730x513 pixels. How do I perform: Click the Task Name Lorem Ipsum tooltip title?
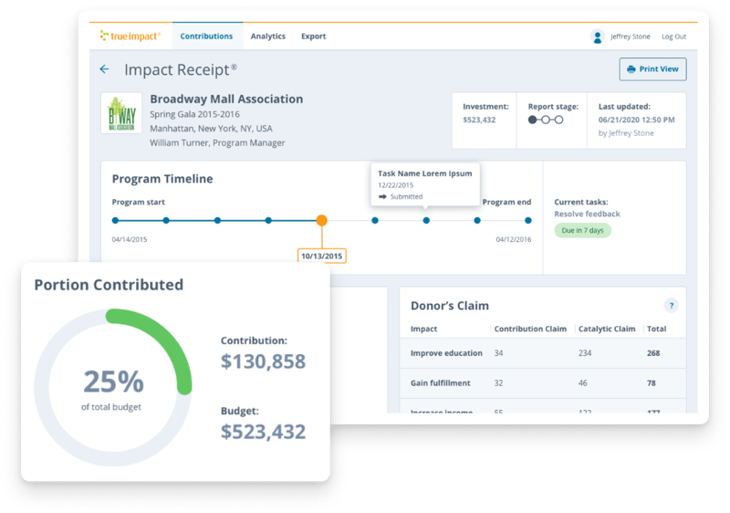point(424,173)
